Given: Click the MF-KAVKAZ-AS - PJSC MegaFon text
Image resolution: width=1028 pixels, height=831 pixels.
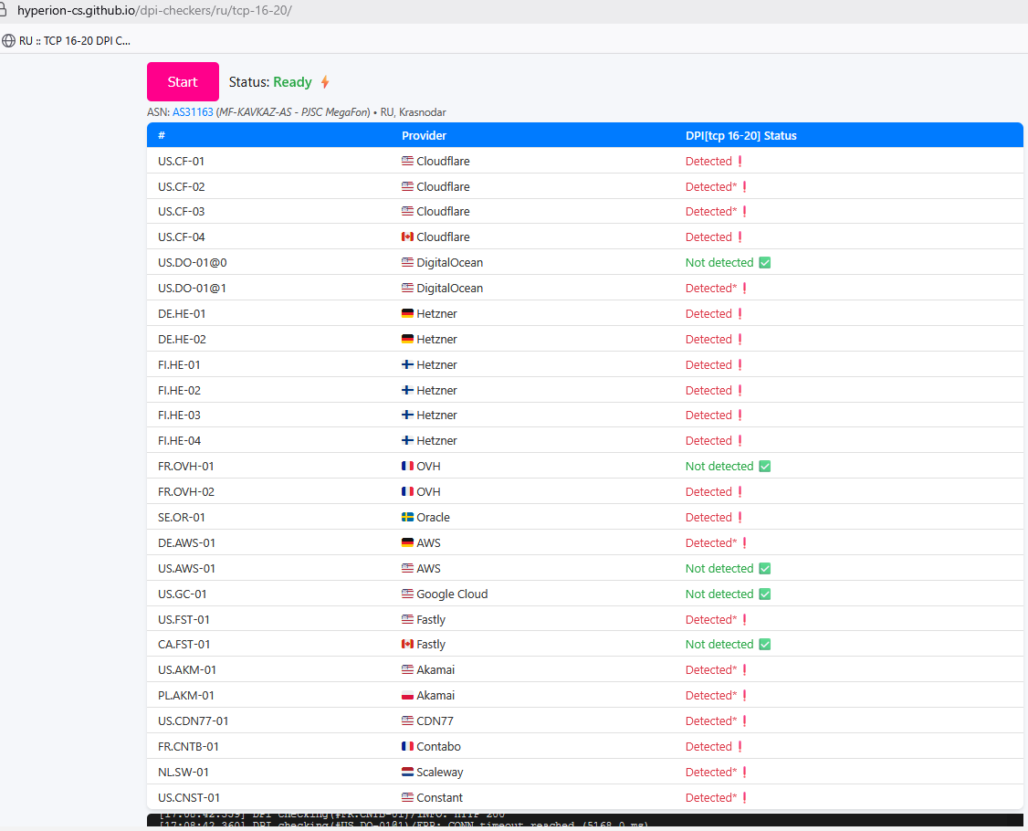Looking at the screenshot, I should click(x=293, y=112).
